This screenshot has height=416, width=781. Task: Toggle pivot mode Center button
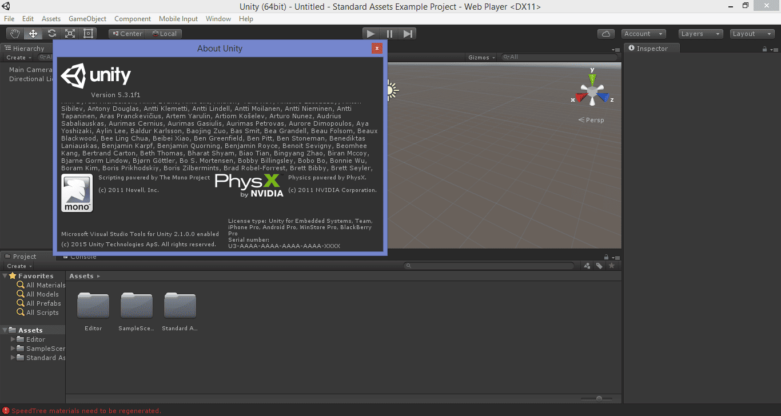127,34
